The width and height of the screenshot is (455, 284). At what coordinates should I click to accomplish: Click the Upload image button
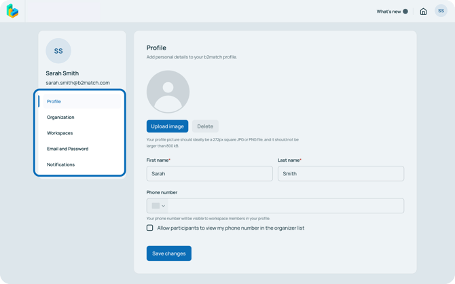point(167,126)
